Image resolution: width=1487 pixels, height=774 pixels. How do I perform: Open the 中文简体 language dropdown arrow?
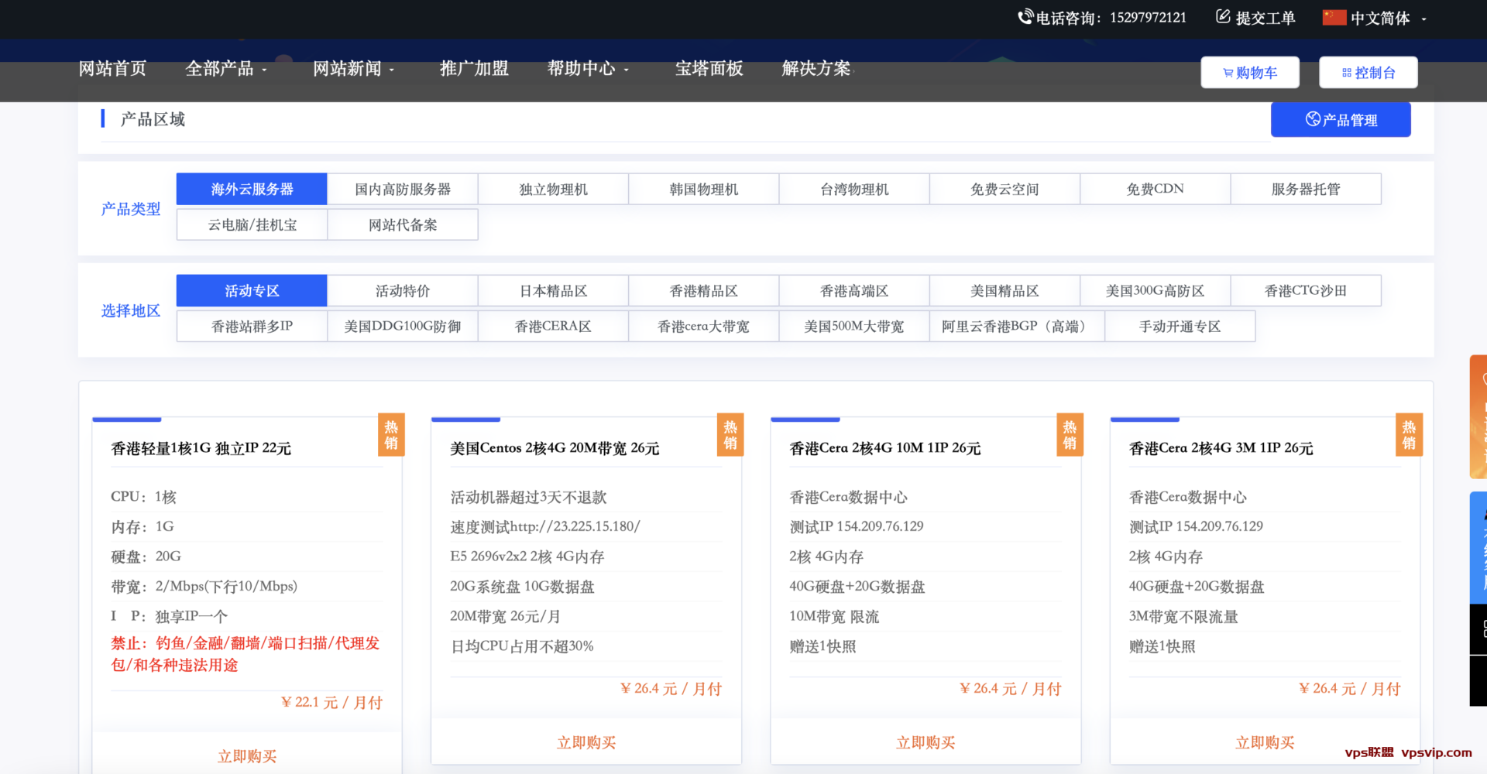1423,19
